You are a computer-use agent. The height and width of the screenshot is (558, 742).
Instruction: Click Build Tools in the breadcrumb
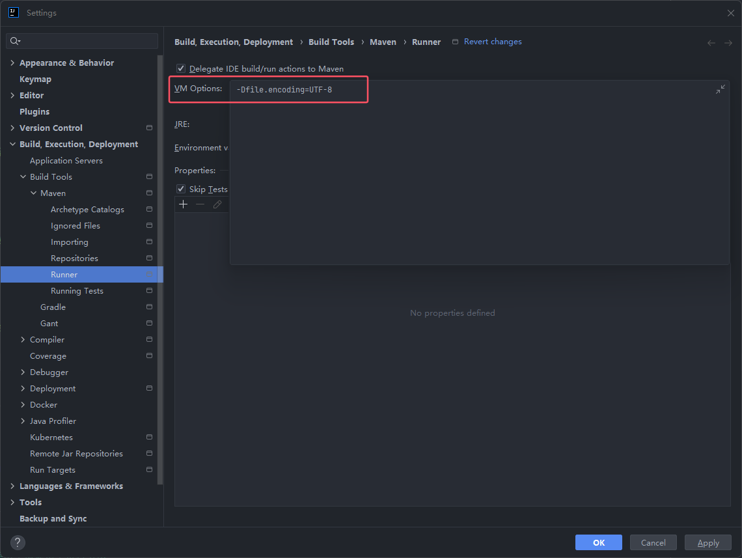pos(331,42)
